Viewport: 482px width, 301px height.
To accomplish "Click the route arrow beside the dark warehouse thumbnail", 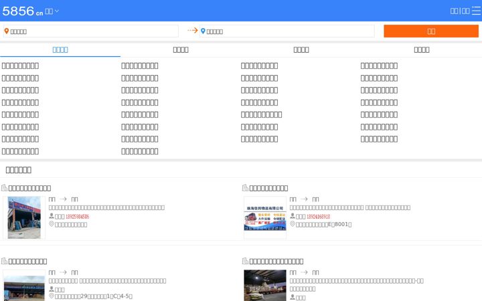I will click(304, 272).
